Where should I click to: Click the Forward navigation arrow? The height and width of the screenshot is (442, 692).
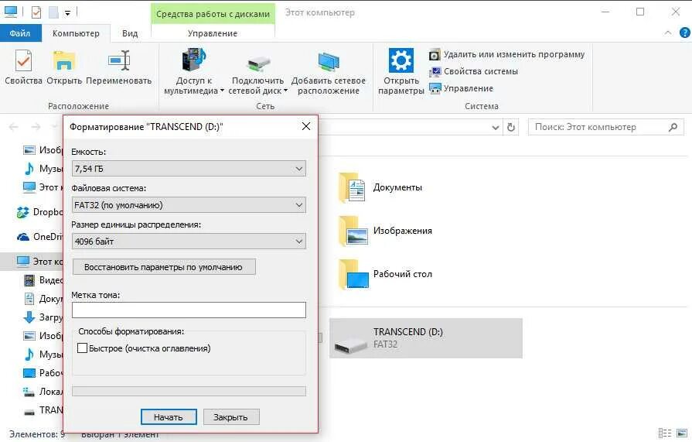coord(36,127)
